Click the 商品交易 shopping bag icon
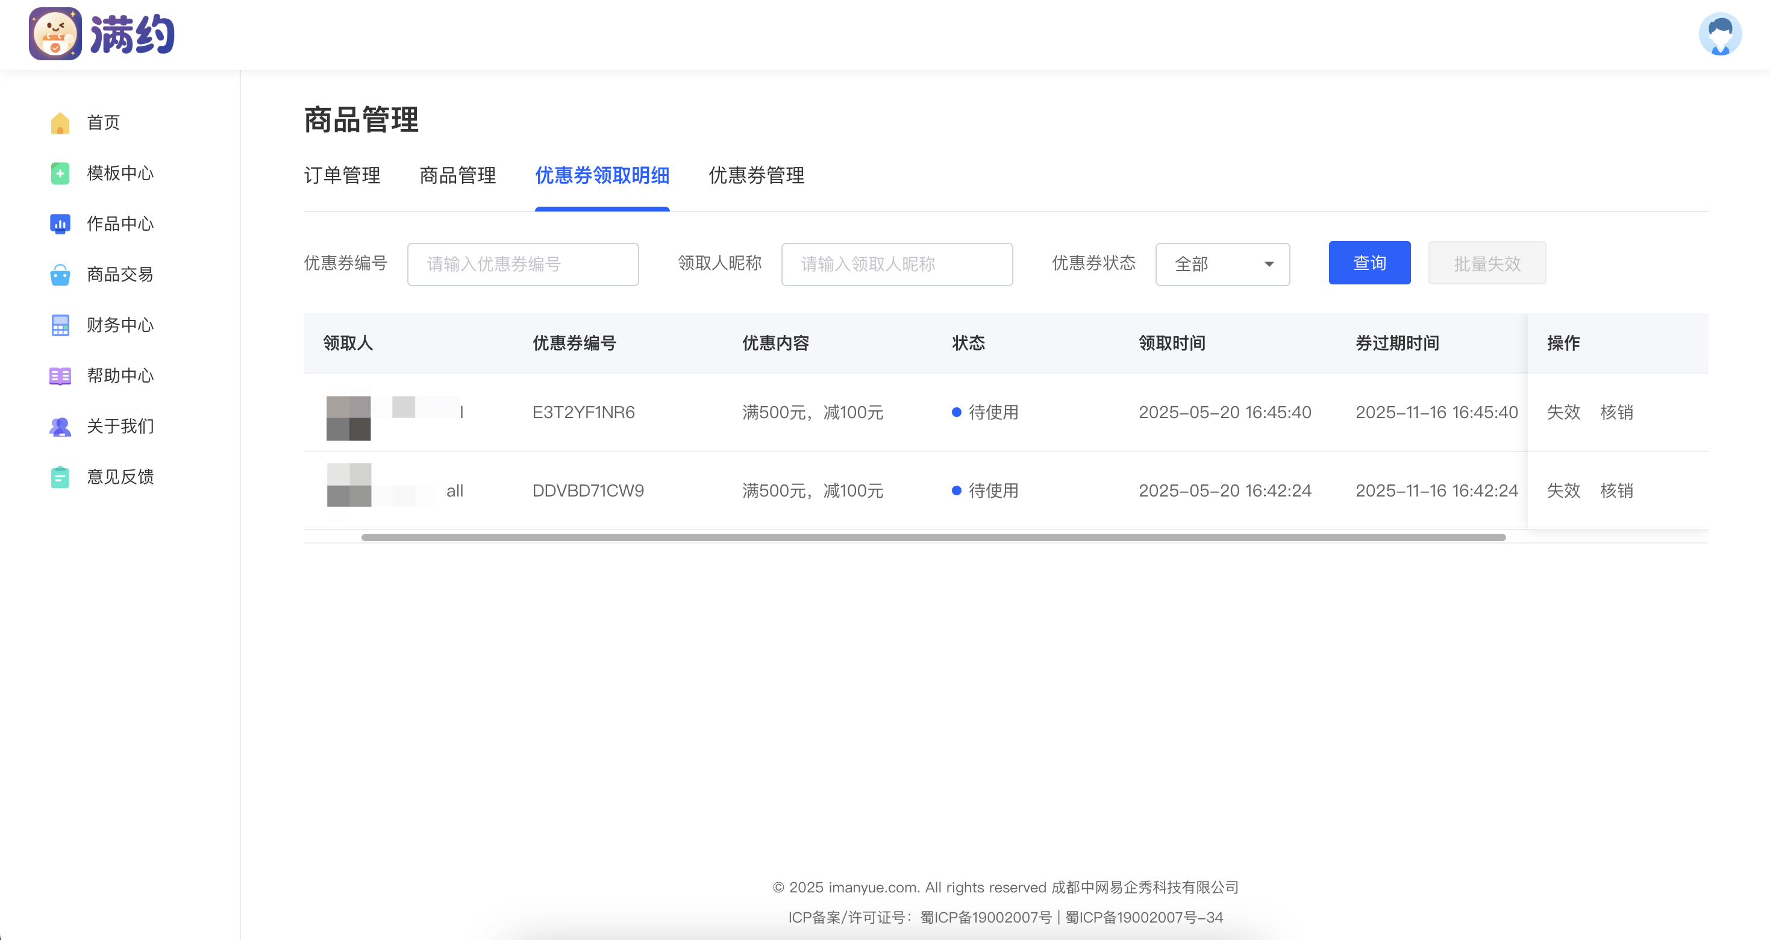1770x940 pixels. [60, 275]
